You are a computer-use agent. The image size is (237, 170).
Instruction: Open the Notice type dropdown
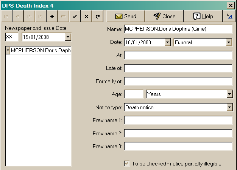tap(229, 107)
